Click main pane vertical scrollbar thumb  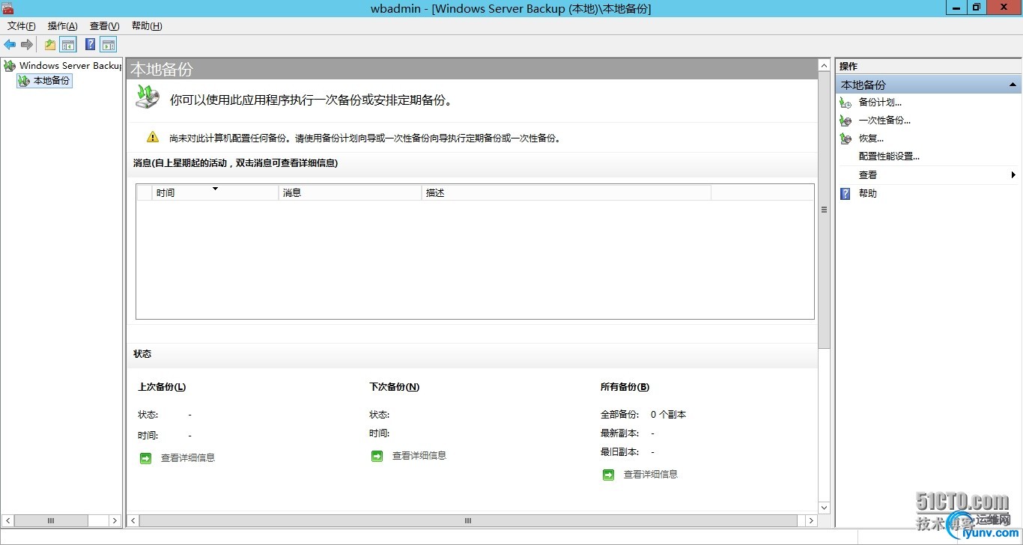click(x=824, y=210)
